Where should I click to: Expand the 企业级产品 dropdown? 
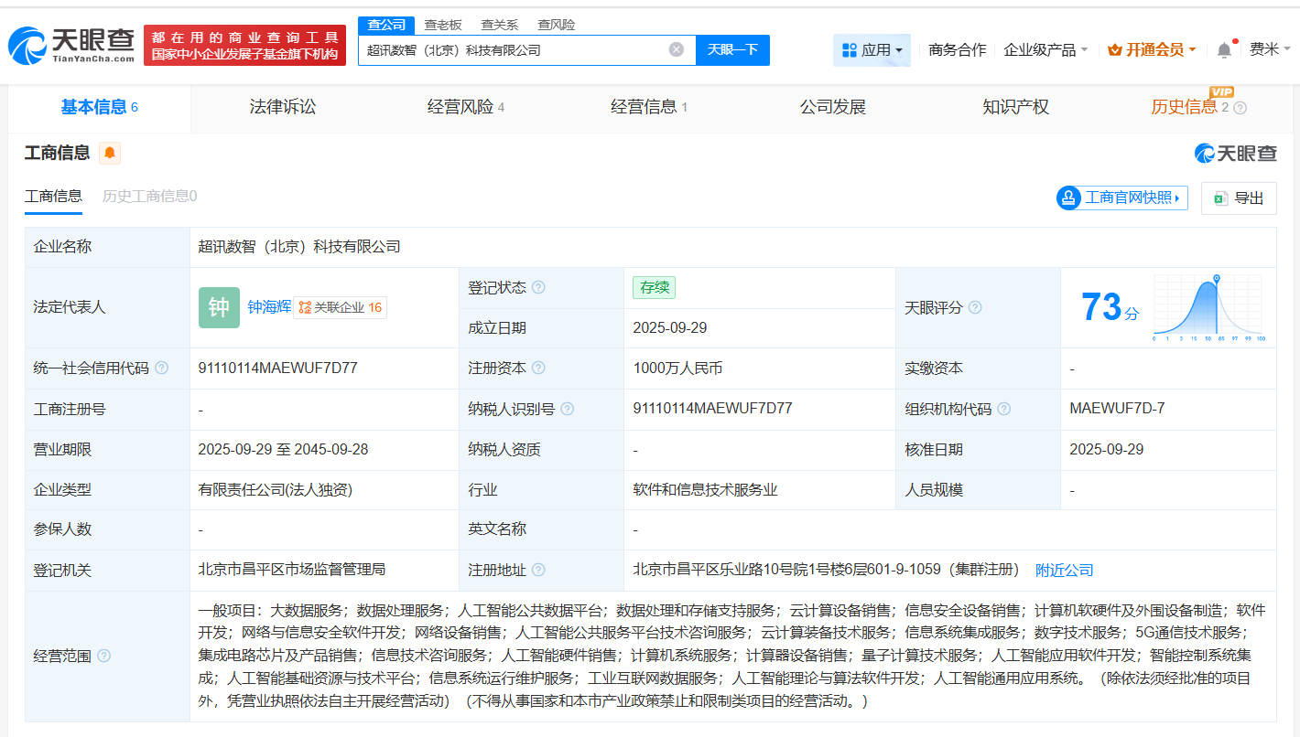[x=1045, y=50]
